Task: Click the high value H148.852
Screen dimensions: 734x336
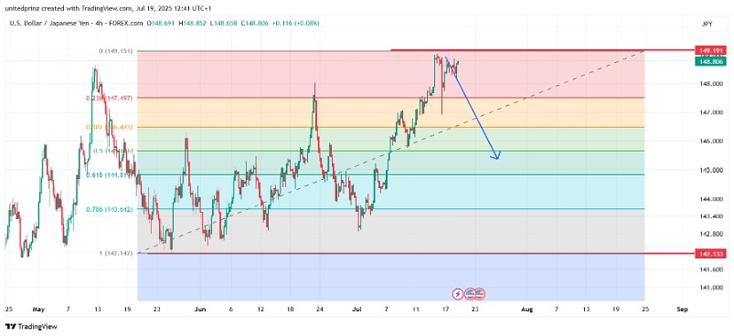Action: 192,23
